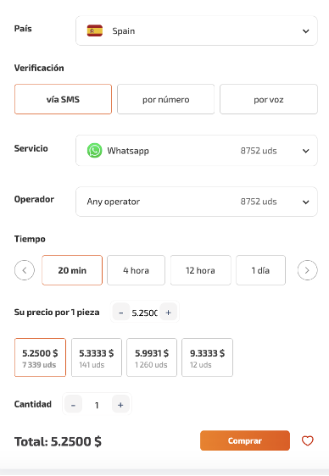The height and width of the screenshot is (476, 329).
Task: Expand the Servicio dropdown chevron
Action: 306,151
